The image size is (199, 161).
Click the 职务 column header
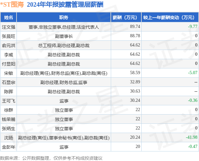[x=64, y=17]
